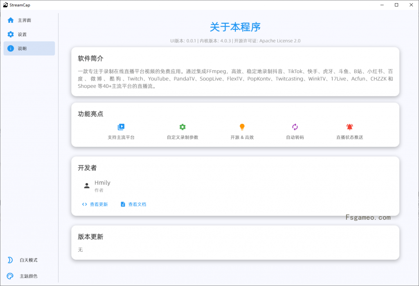
Task: Click the document icon beside 查看文档
Action: click(123, 204)
